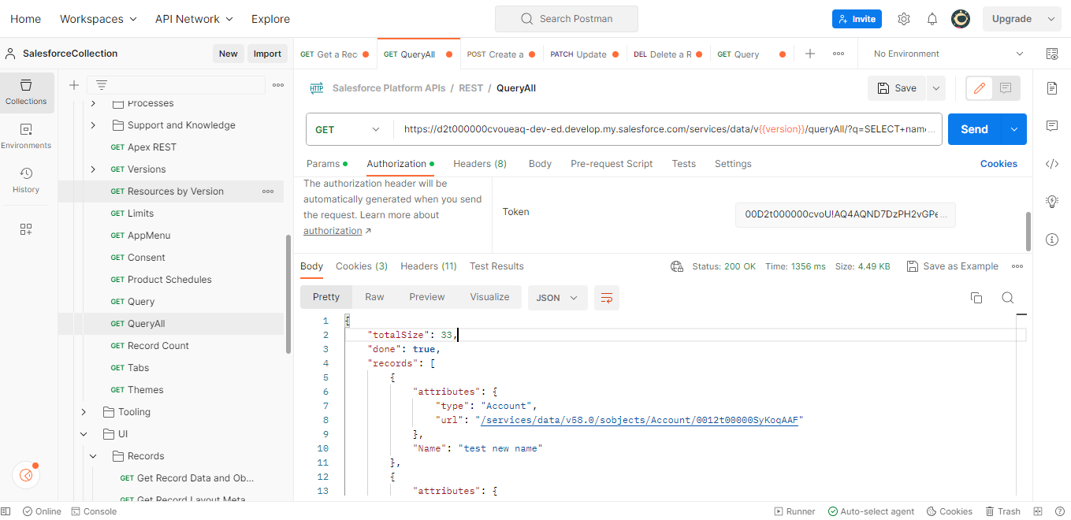Toggle two-pane layout in status bar

pos(1038,511)
